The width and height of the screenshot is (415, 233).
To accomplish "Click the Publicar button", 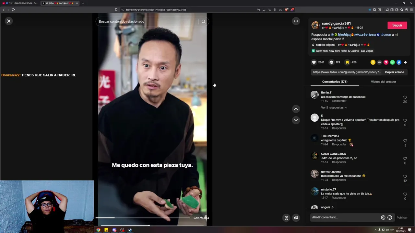I will point(402,217).
